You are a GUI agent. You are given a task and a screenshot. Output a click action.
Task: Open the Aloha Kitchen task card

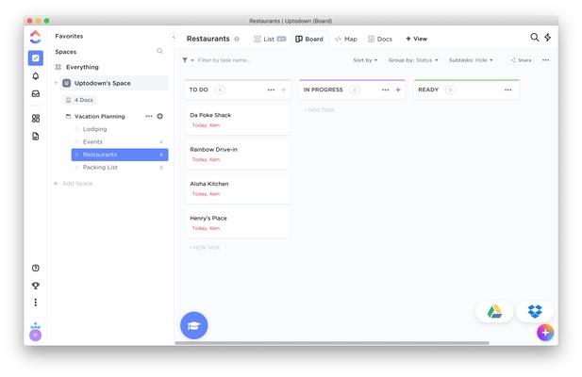click(238, 189)
